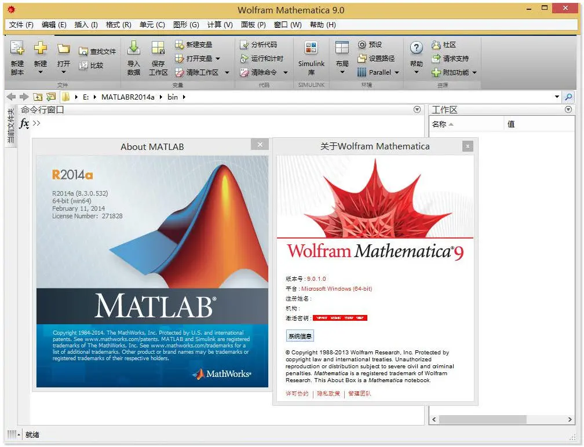Open the 插入 (I) menu

(x=86, y=25)
